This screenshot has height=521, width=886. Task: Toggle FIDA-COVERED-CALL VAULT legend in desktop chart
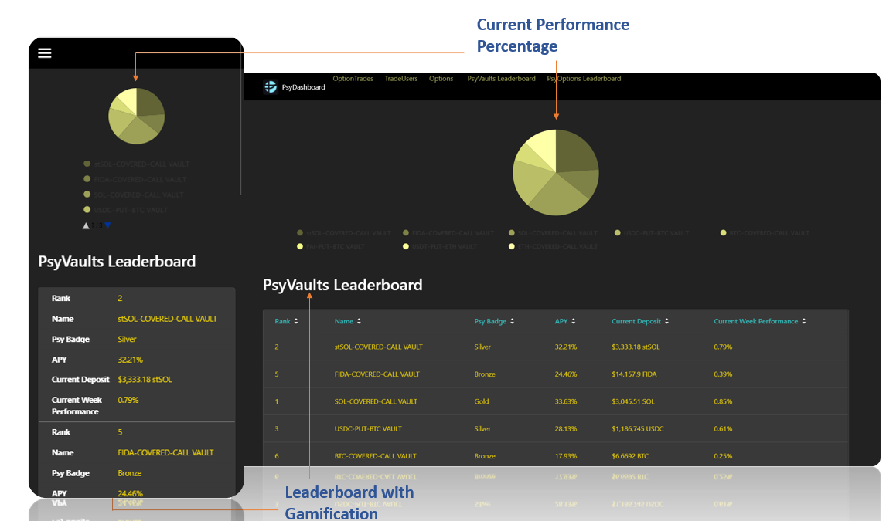pyautogui.click(x=448, y=233)
